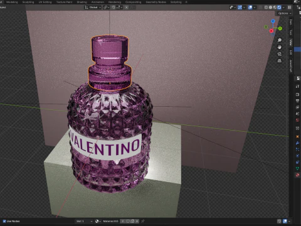
Task: Toggle snapping magnet icon
Action: 113,8
